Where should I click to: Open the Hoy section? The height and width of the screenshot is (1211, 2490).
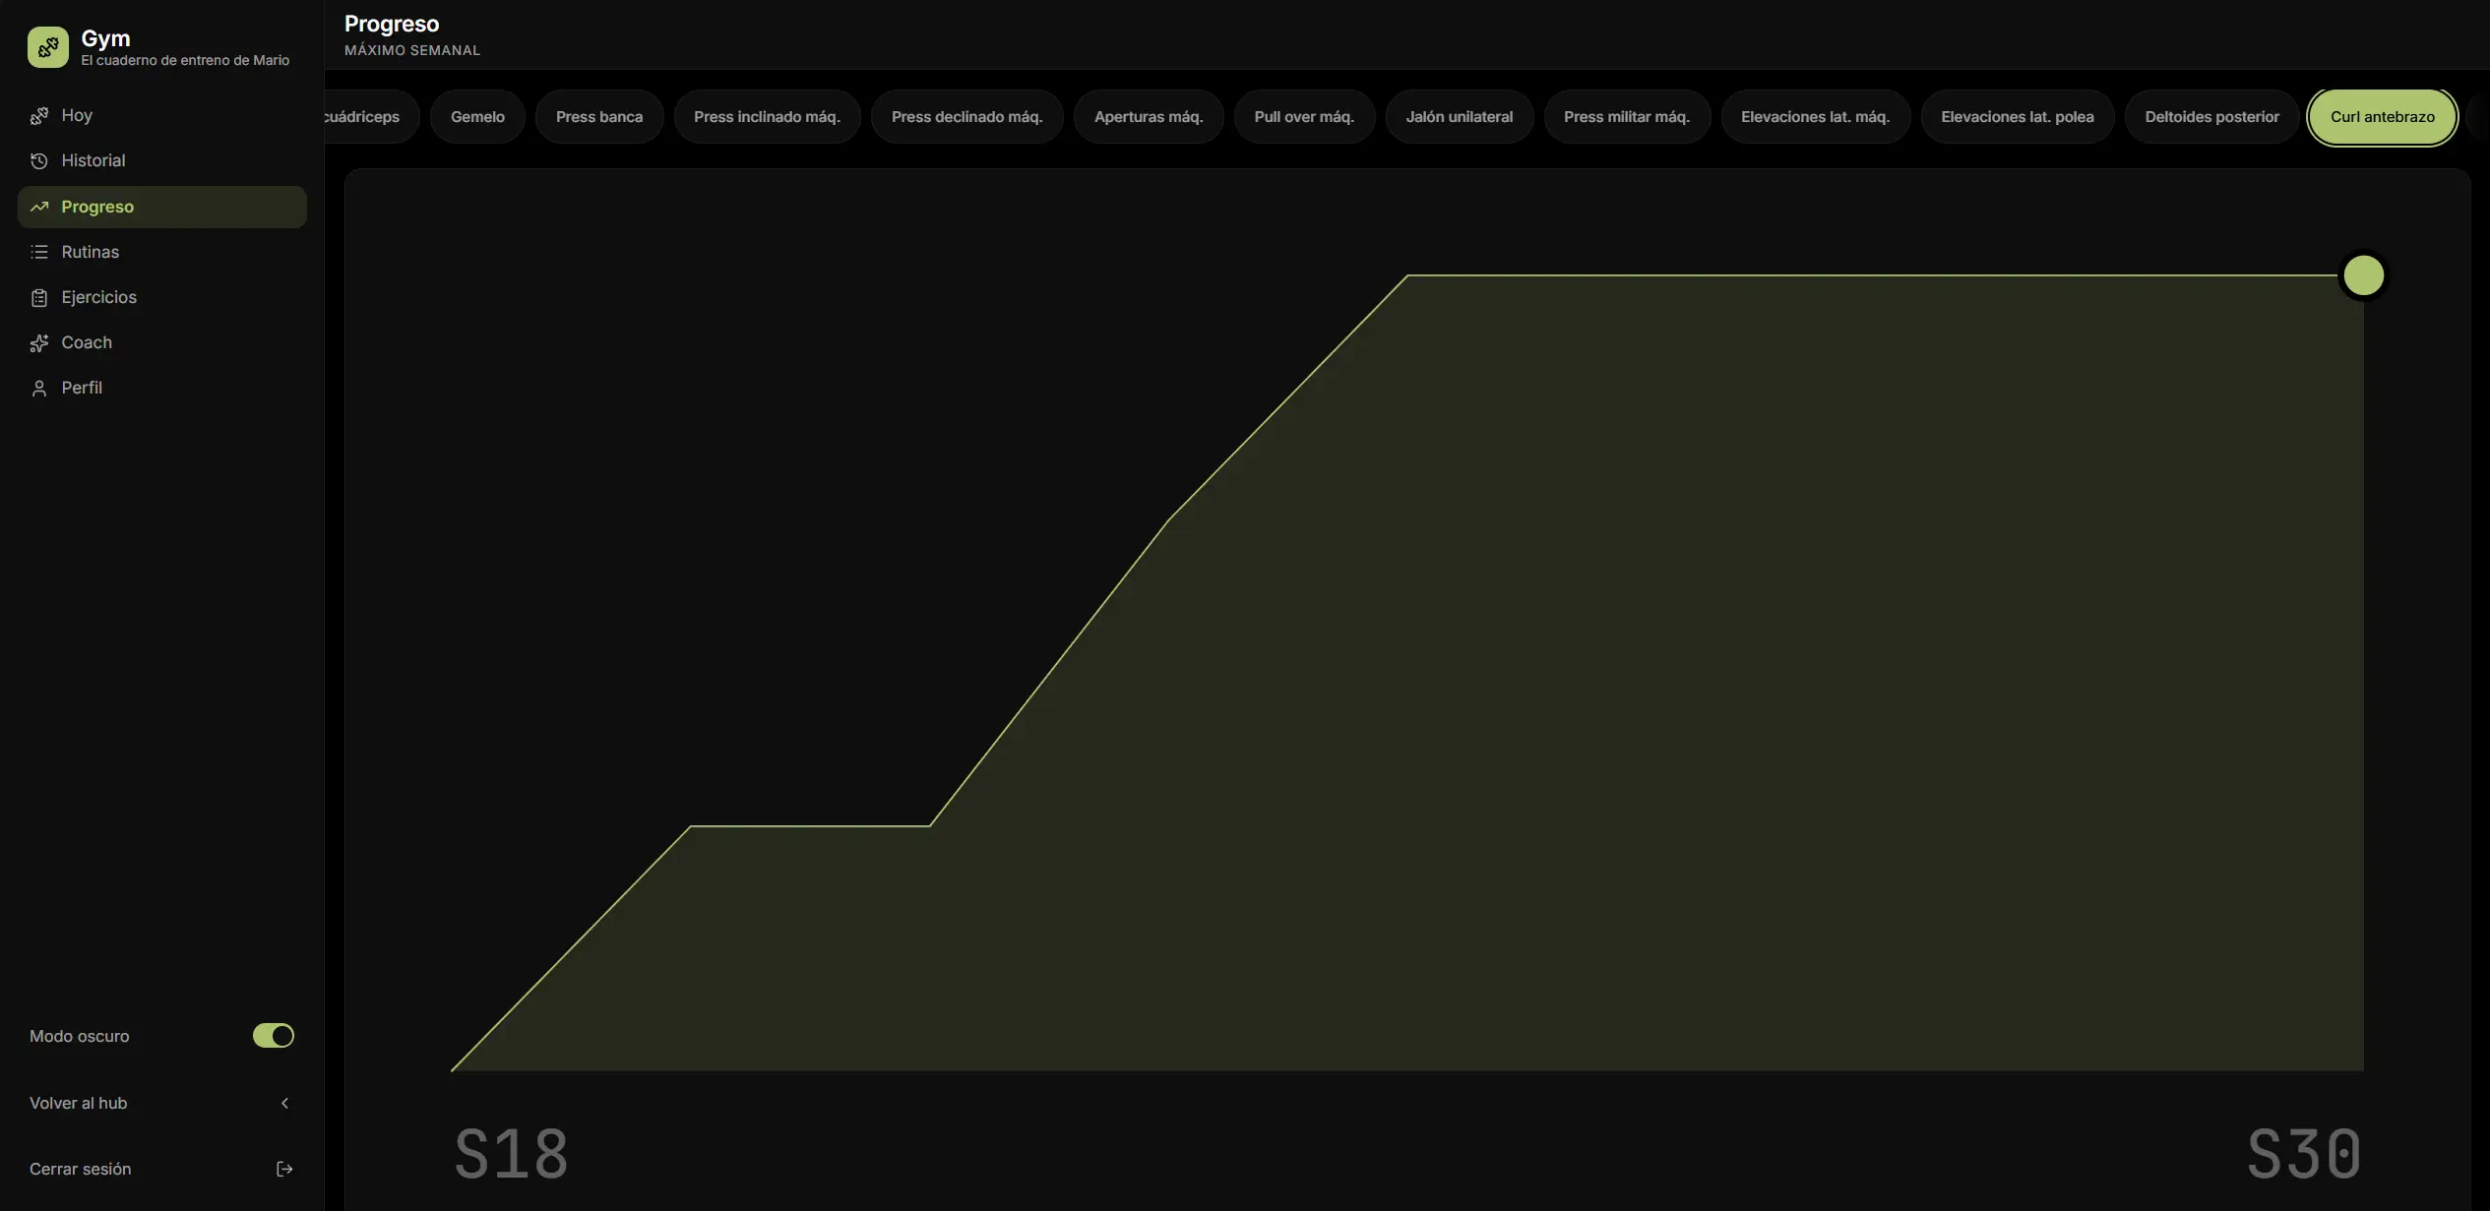[x=162, y=115]
